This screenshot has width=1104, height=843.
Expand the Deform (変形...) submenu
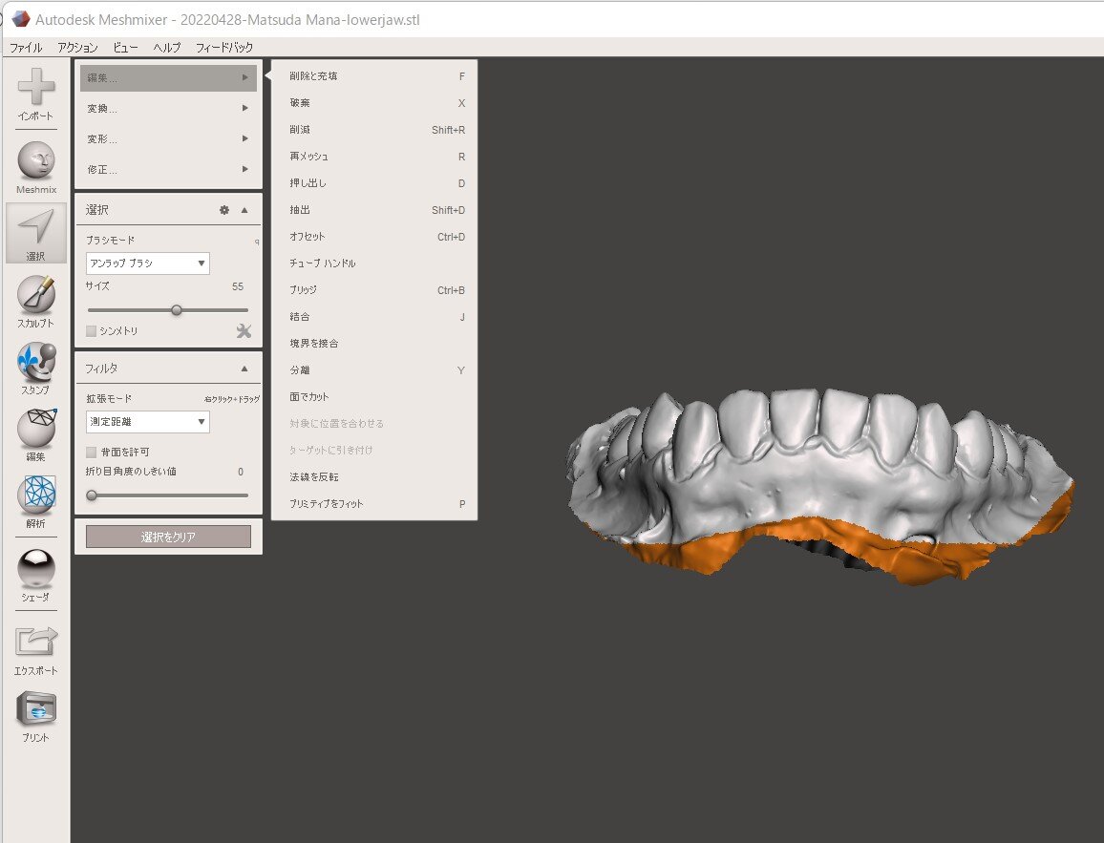(168, 139)
